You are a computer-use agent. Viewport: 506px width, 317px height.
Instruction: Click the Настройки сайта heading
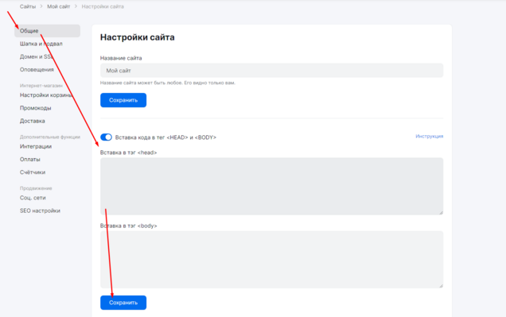[138, 37]
